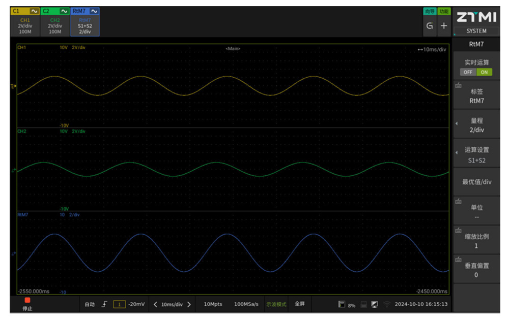Click the CH2 zero level marker
This screenshot has height=320, width=509.
click(x=13, y=170)
